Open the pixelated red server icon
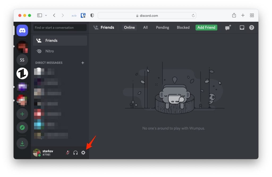The width and height of the screenshot is (272, 177). click(22, 46)
